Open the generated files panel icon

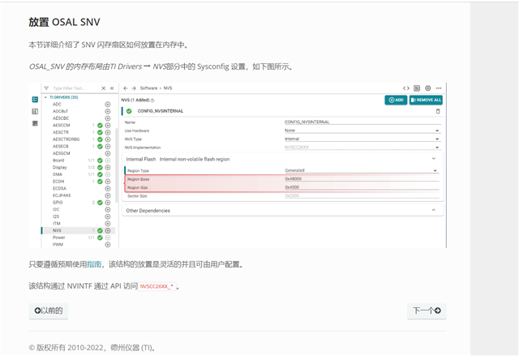[417, 88]
